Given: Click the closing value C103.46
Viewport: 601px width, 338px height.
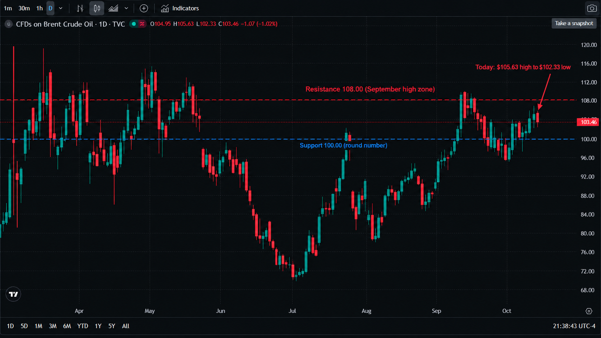Looking at the screenshot, I should [228, 24].
